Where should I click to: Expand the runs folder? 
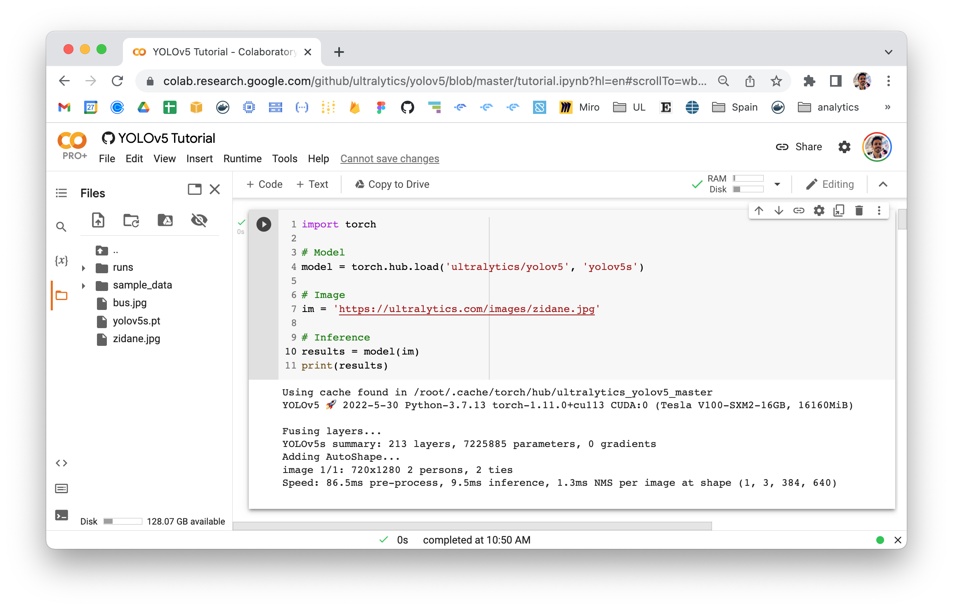coord(83,267)
